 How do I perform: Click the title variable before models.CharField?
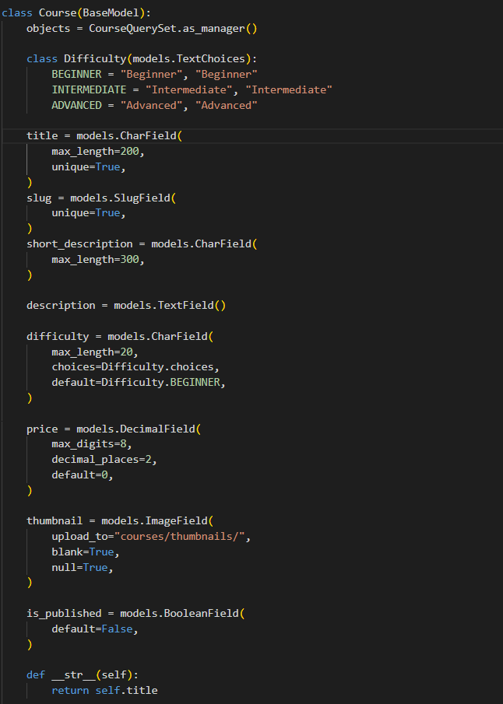[x=42, y=135]
